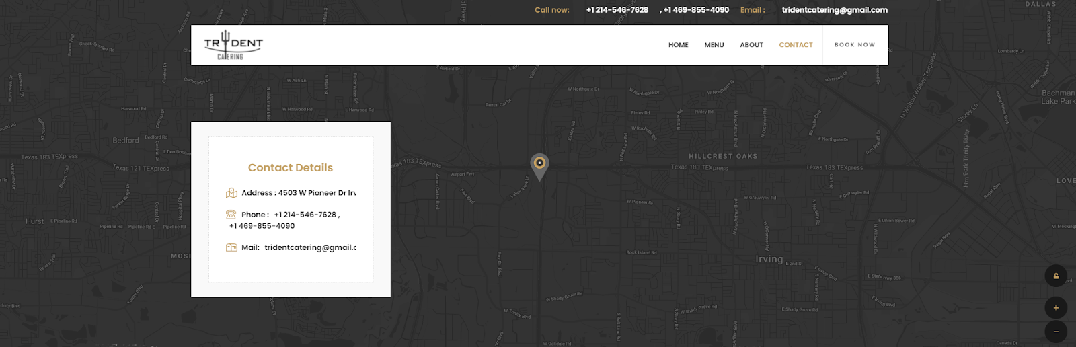Click the Contact Details heading
The height and width of the screenshot is (347, 1076).
point(291,168)
